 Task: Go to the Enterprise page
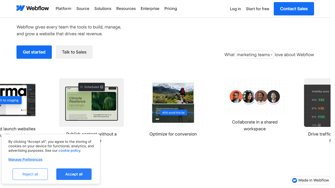tap(150, 9)
